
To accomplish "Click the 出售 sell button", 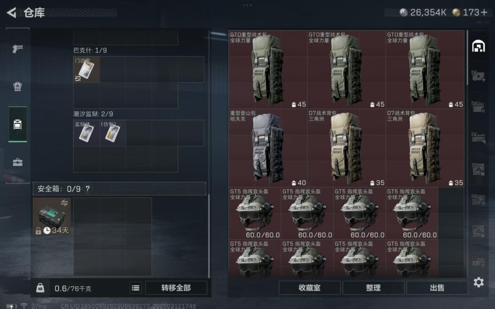I will (437, 288).
